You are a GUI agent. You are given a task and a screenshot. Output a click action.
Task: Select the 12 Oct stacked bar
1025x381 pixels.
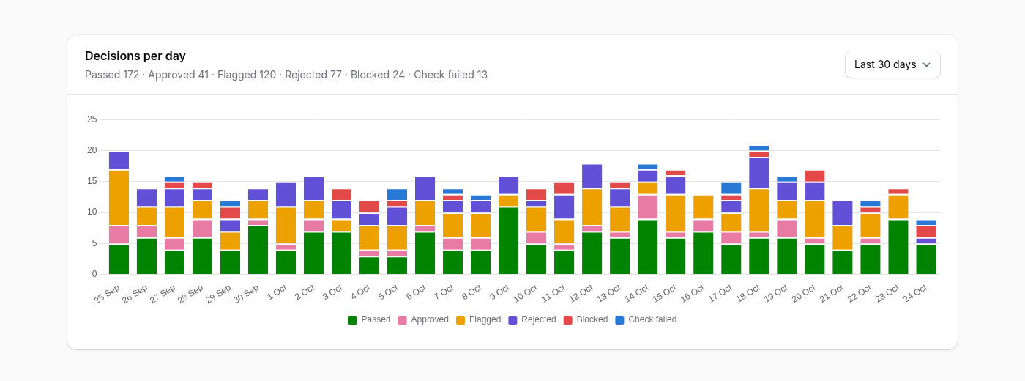592,219
